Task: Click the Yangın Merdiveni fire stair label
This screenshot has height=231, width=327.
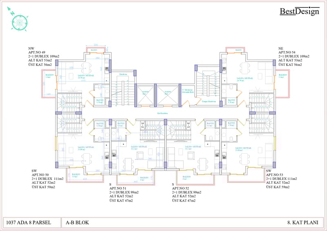Action: click(208, 101)
